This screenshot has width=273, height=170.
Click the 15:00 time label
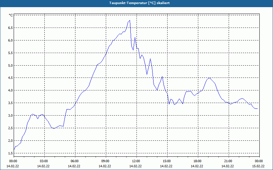[x=167, y=161]
